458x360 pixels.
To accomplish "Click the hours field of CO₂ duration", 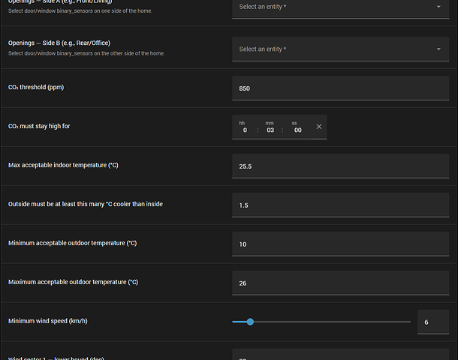I will coord(245,130).
